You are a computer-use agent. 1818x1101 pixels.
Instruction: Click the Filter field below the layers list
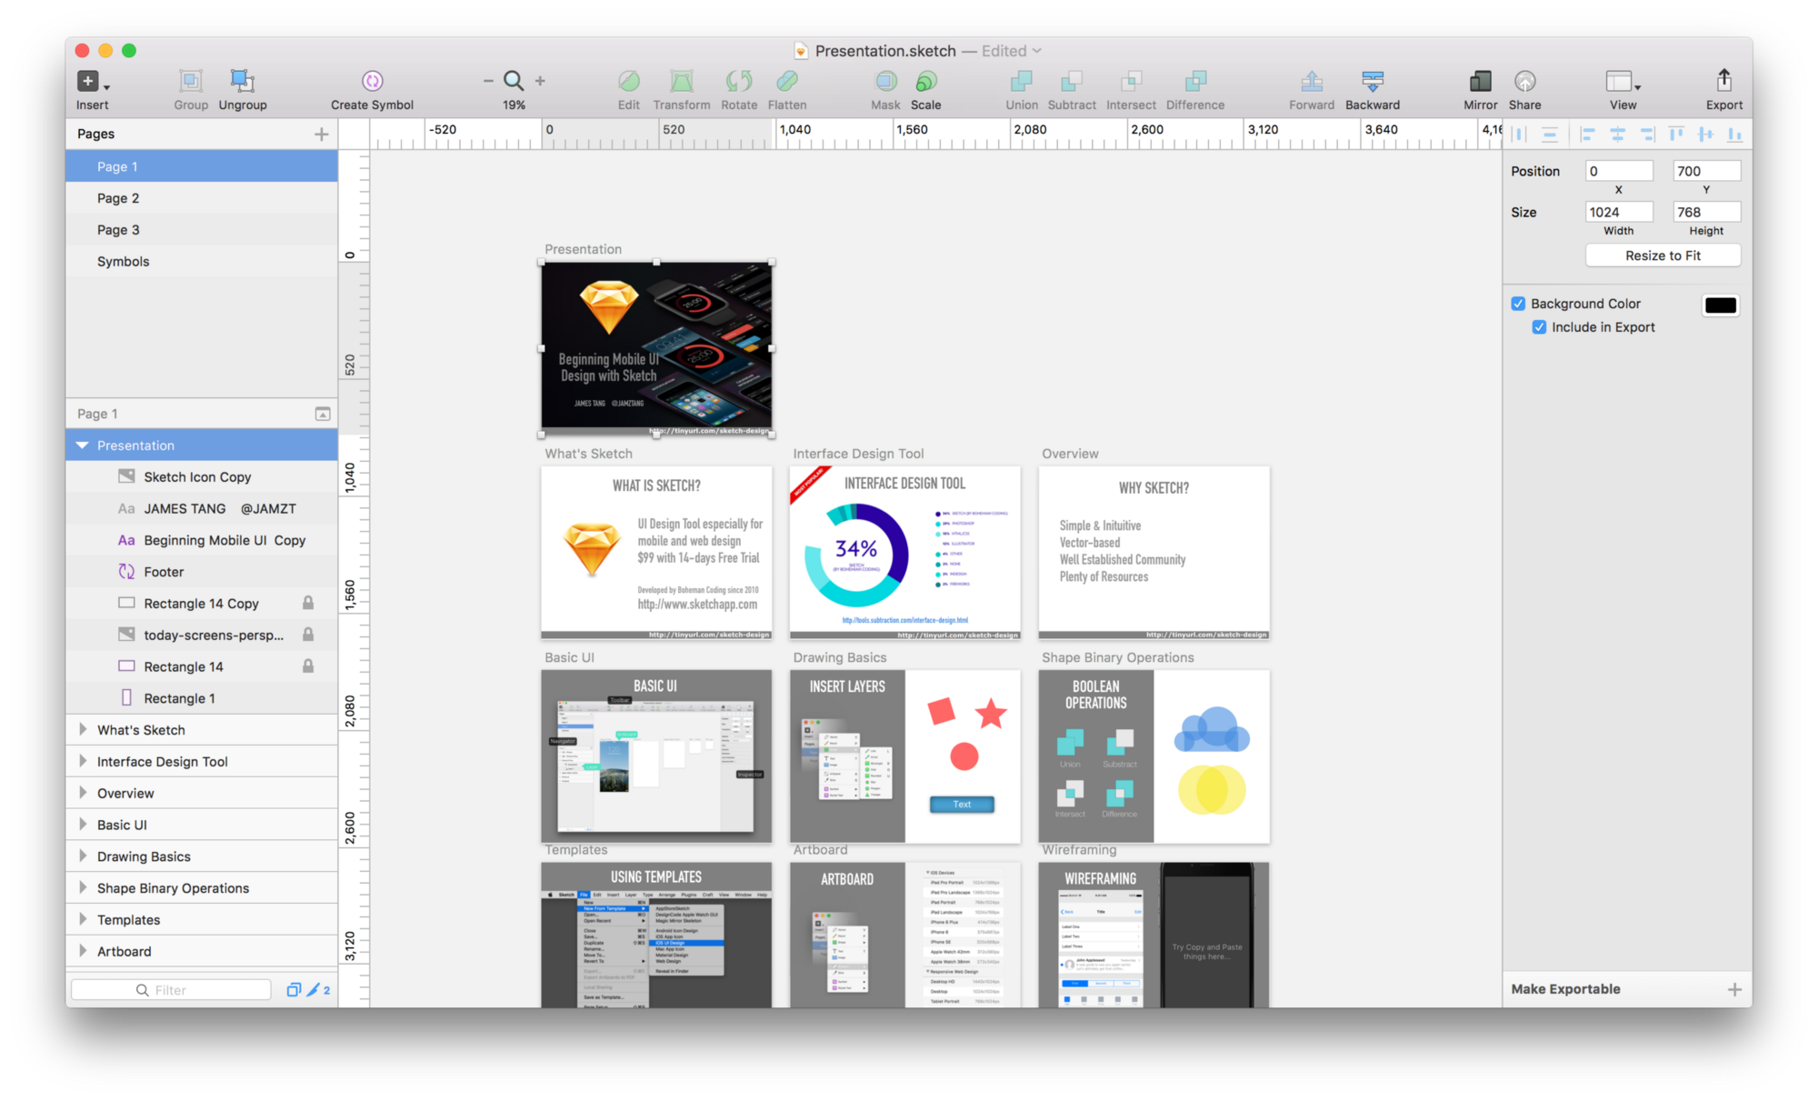(170, 988)
